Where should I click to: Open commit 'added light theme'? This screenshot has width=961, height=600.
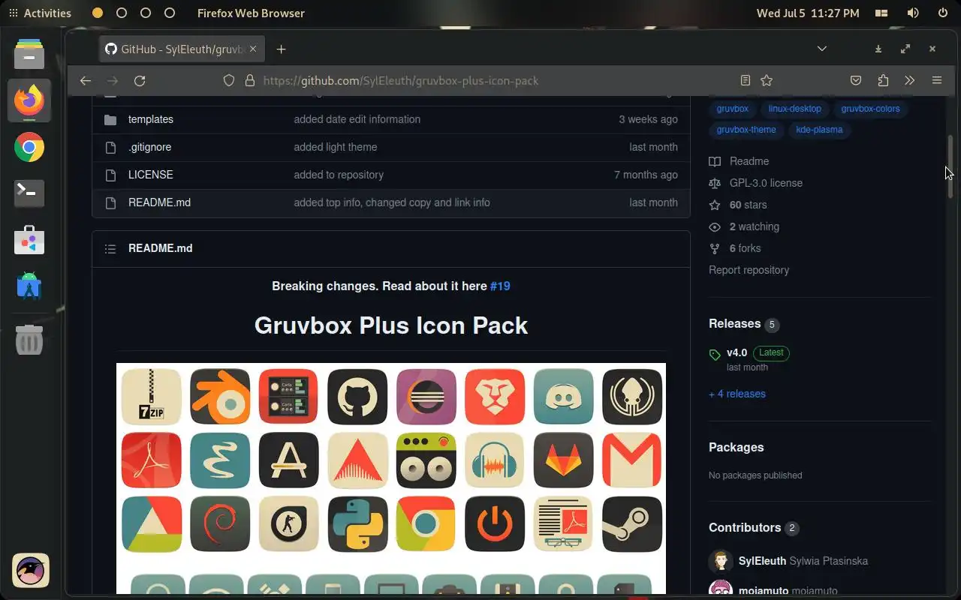click(336, 147)
